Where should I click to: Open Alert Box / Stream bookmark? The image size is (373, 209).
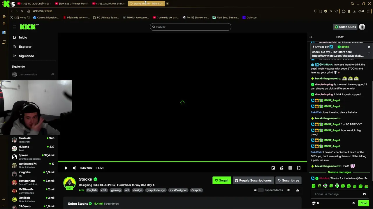coord(226,17)
